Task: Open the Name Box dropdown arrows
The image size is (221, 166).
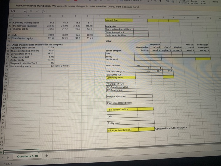Action: coord(25,11)
